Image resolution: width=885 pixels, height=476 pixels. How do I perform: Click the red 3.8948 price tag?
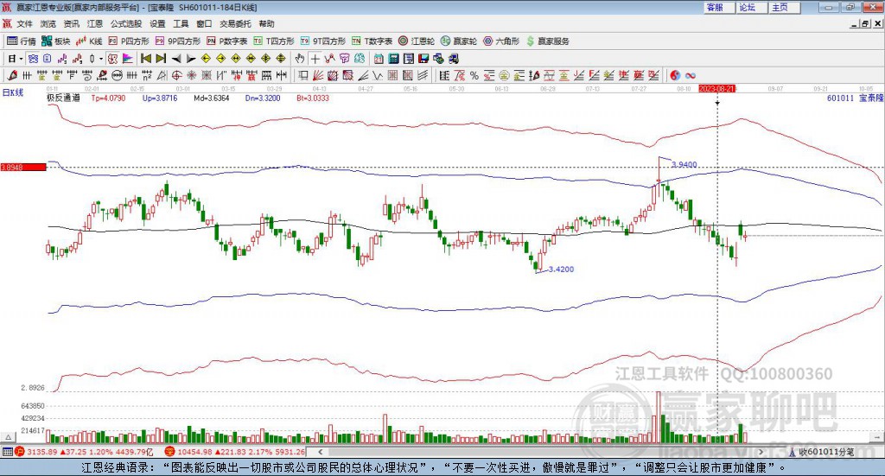23,167
